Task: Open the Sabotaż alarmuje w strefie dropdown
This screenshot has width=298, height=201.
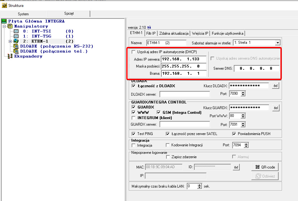Action: click(x=277, y=43)
